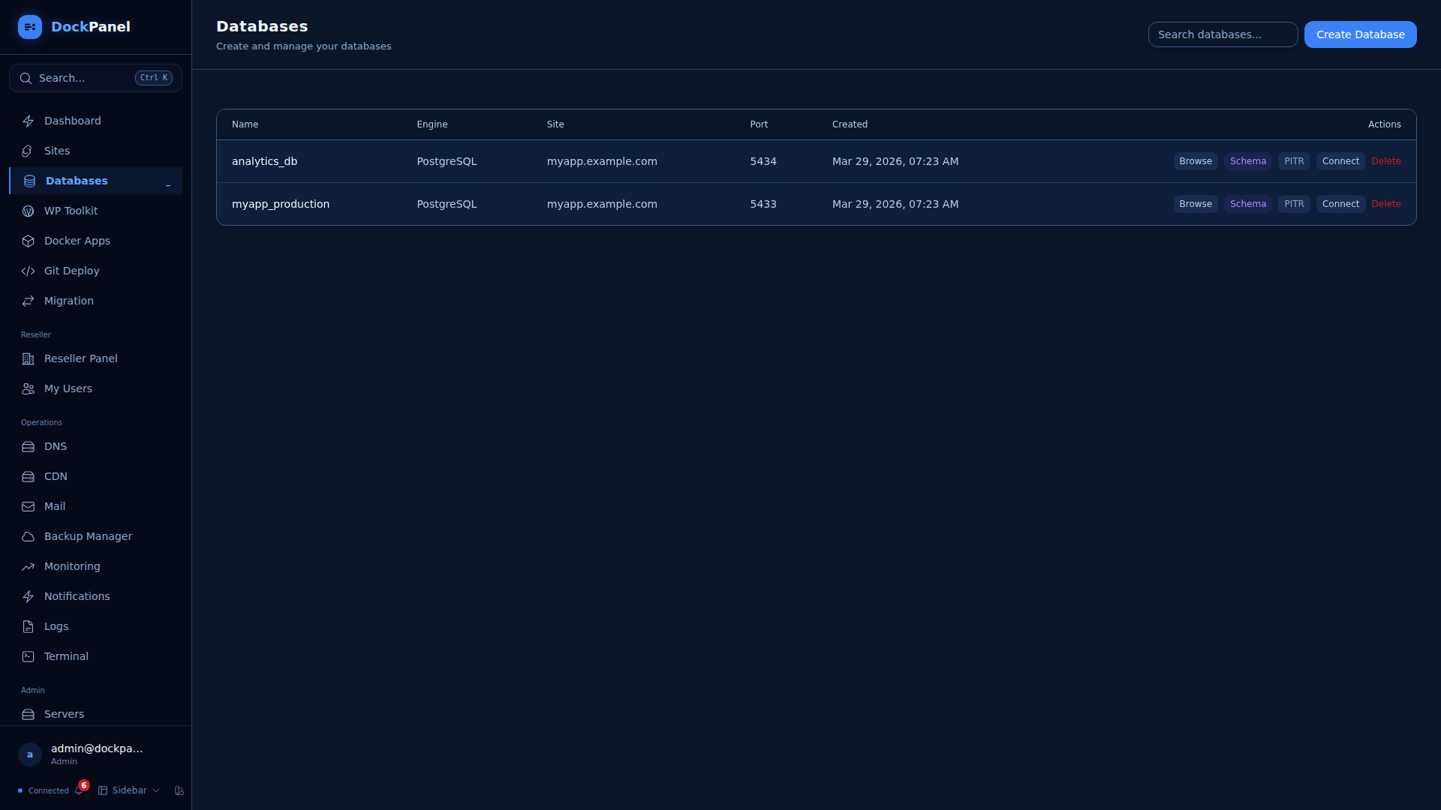Open PITR for myapp_production
This screenshot has height=810, width=1441.
tap(1294, 204)
